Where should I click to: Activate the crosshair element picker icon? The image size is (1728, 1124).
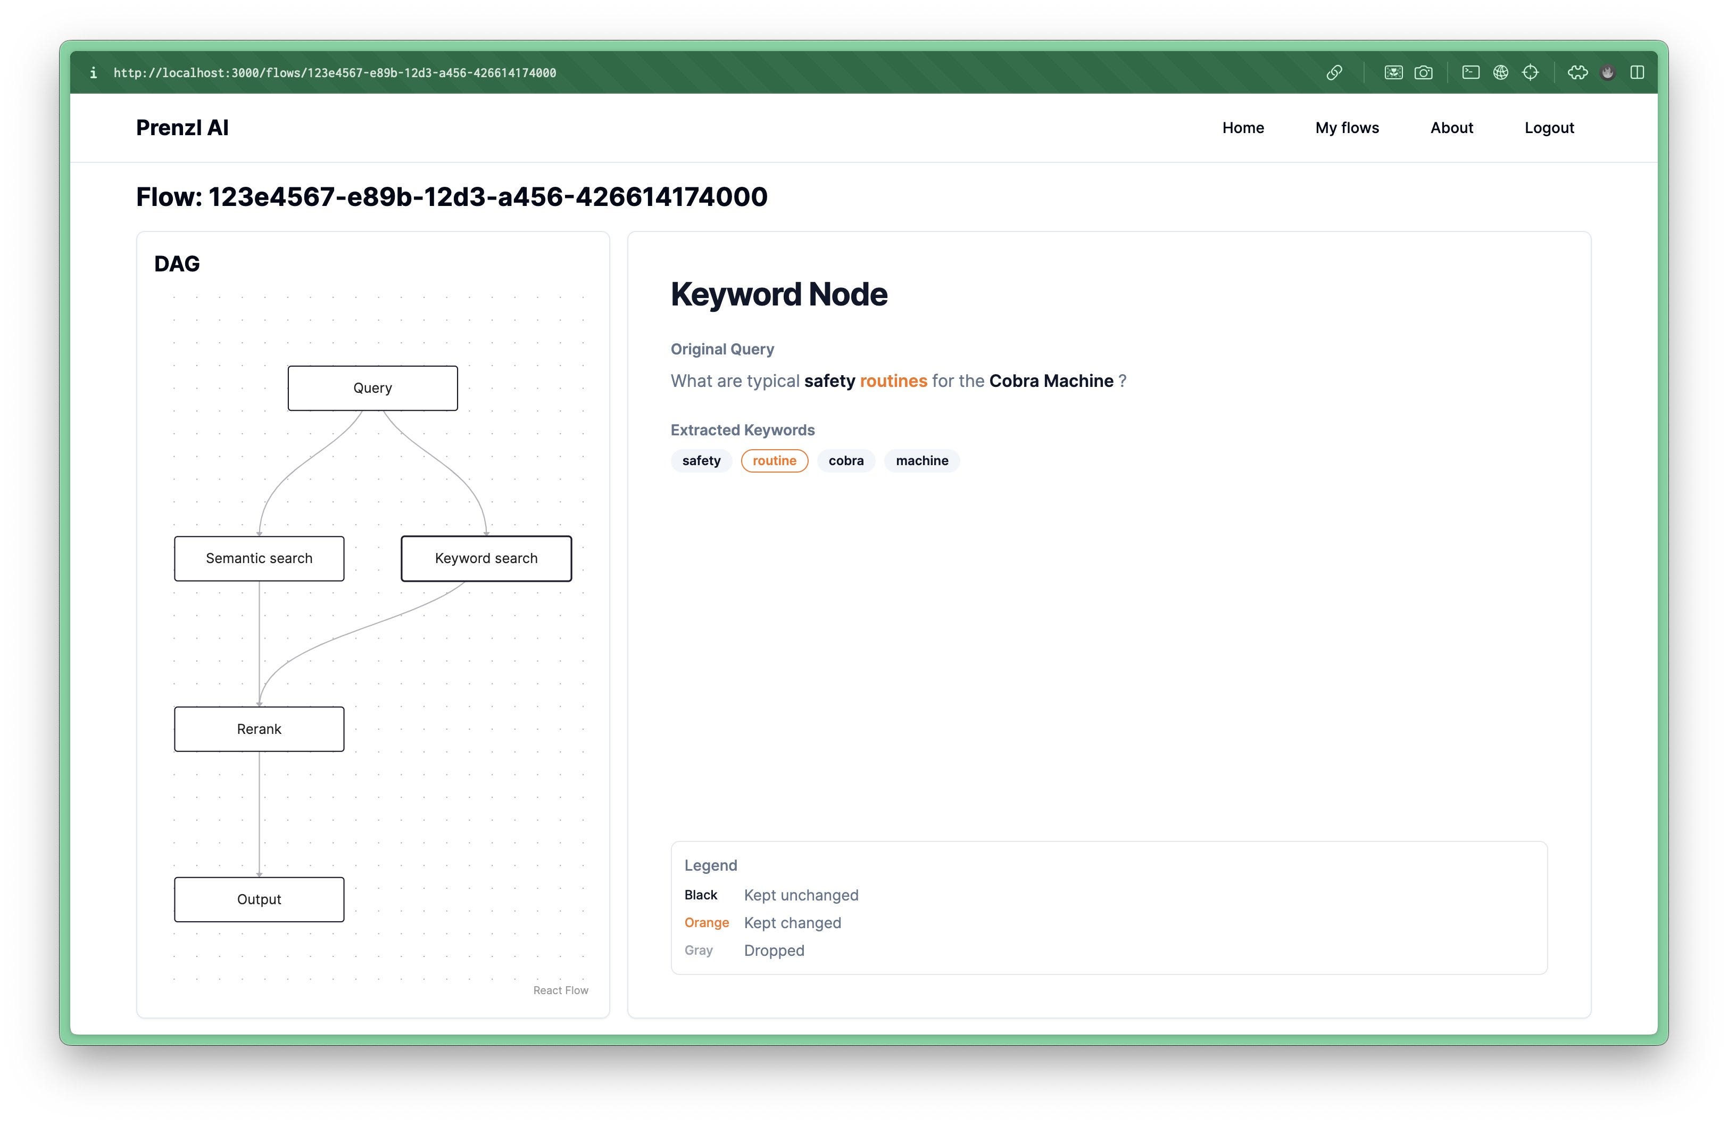pyautogui.click(x=1531, y=72)
